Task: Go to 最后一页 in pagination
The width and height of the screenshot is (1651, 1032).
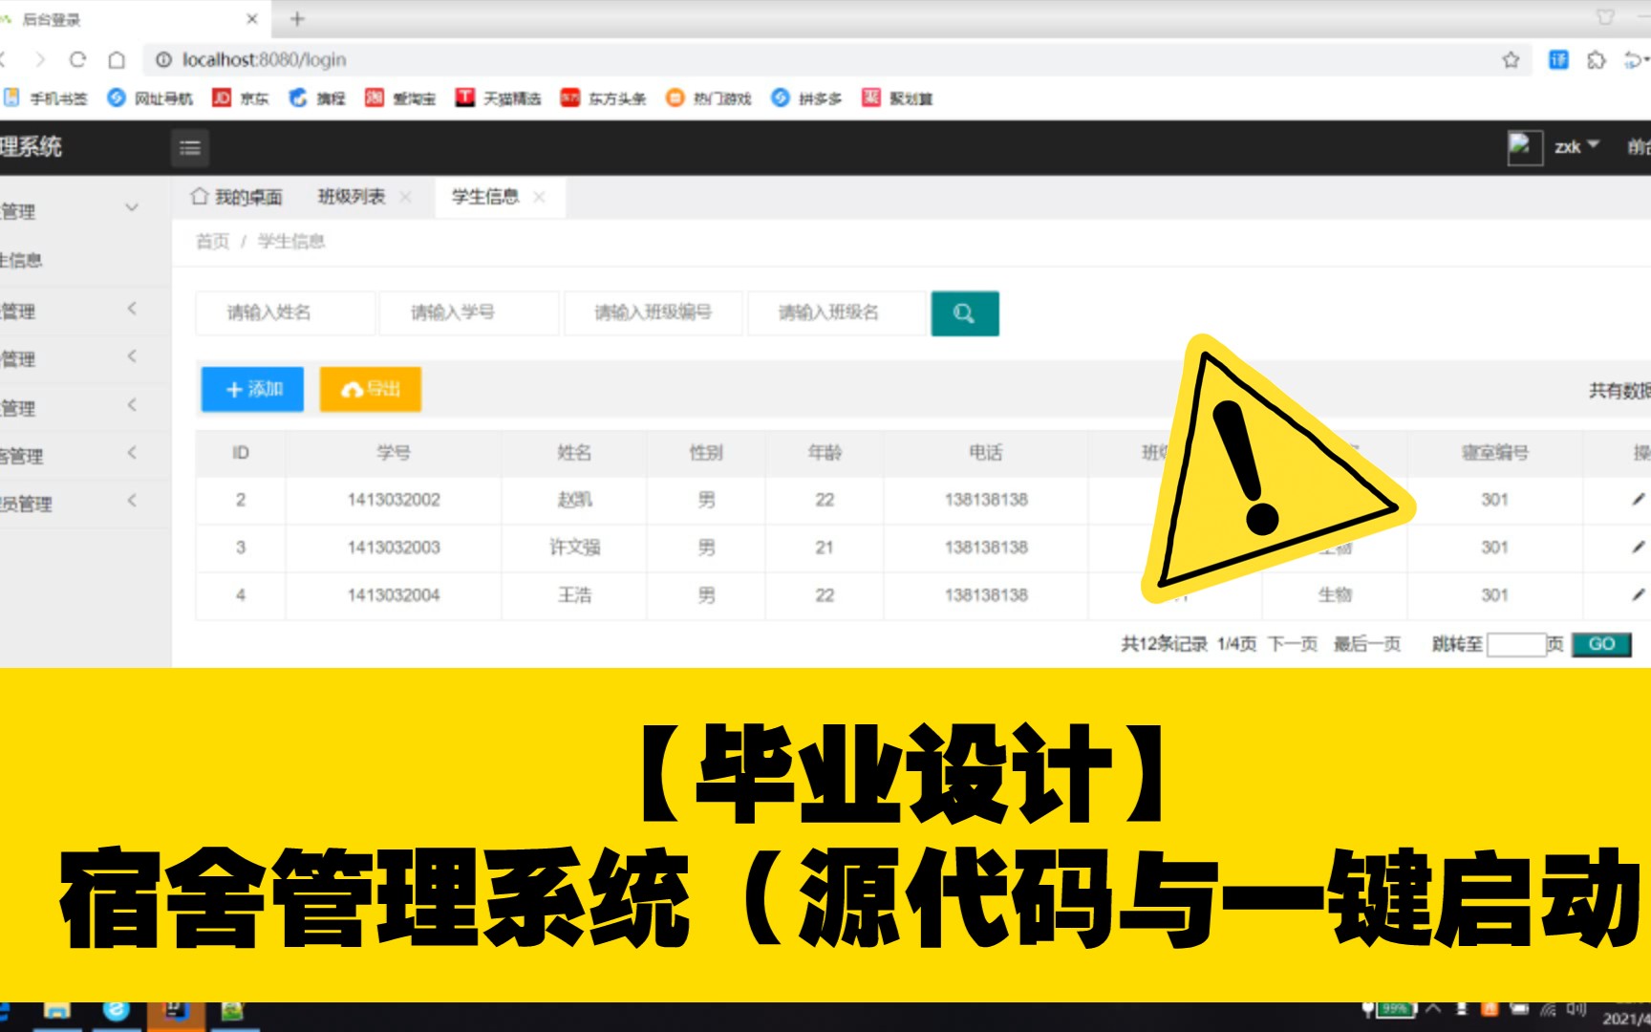Action: tap(1367, 644)
